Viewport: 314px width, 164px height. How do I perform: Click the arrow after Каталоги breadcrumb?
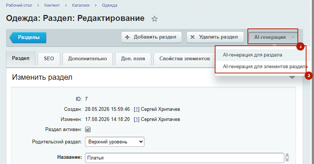(96, 6)
